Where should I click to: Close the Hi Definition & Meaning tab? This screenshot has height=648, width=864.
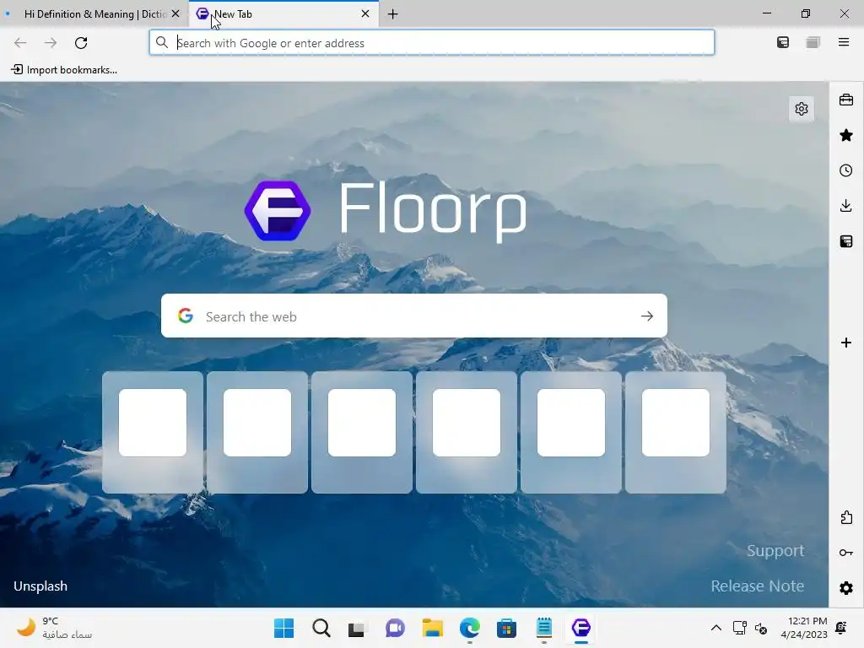pos(175,13)
